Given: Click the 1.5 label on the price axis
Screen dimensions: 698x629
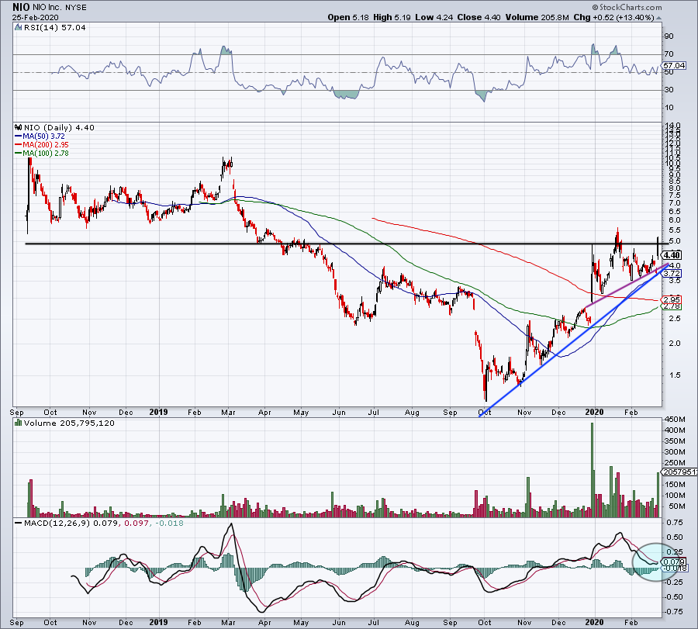Looking at the screenshot, I should 675,375.
